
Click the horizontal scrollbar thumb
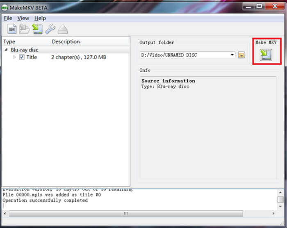pyautogui.click(x=126, y=214)
